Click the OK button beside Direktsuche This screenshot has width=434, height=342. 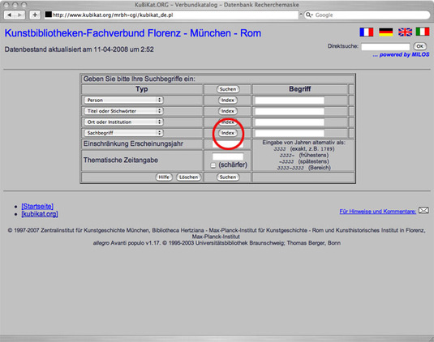[420, 46]
